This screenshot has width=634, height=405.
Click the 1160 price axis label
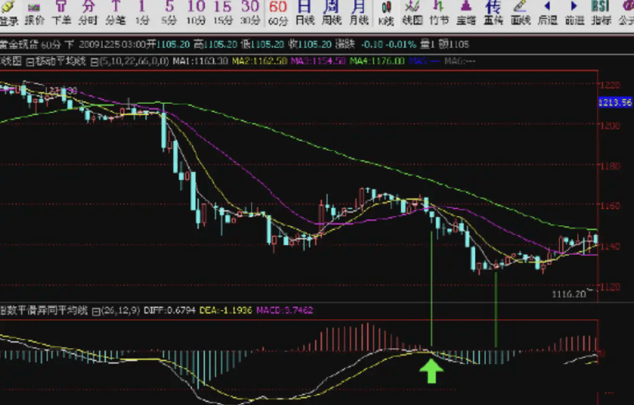pyautogui.click(x=610, y=205)
